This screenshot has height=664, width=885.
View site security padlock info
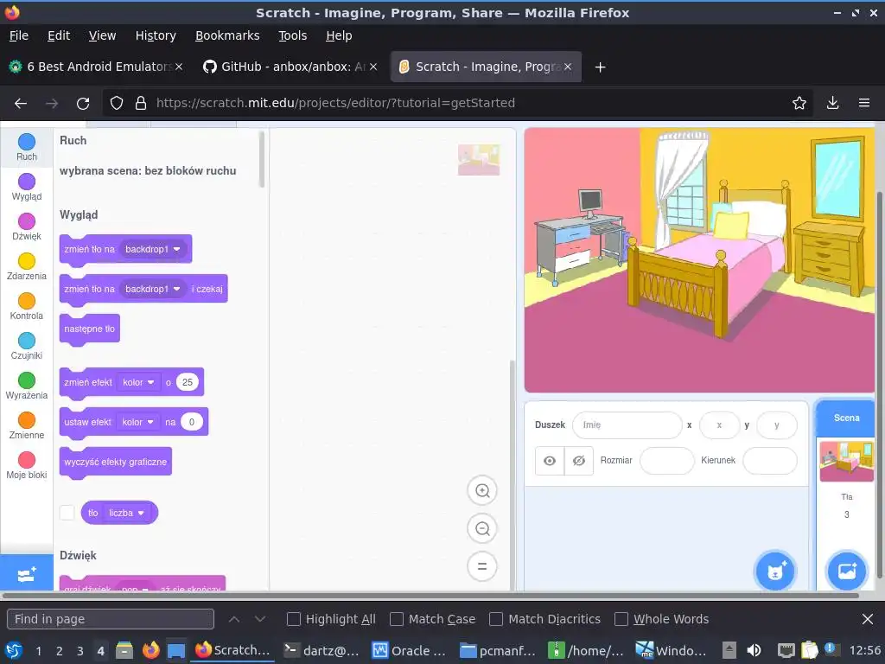click(x=141, y=103)
